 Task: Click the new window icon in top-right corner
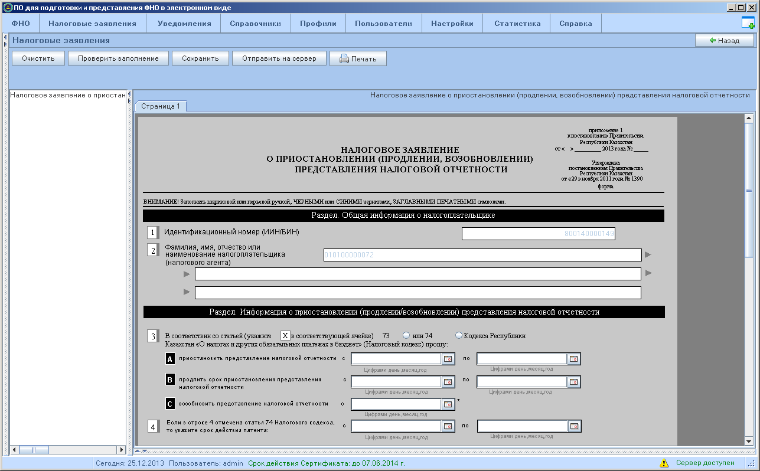pos(748,23)
